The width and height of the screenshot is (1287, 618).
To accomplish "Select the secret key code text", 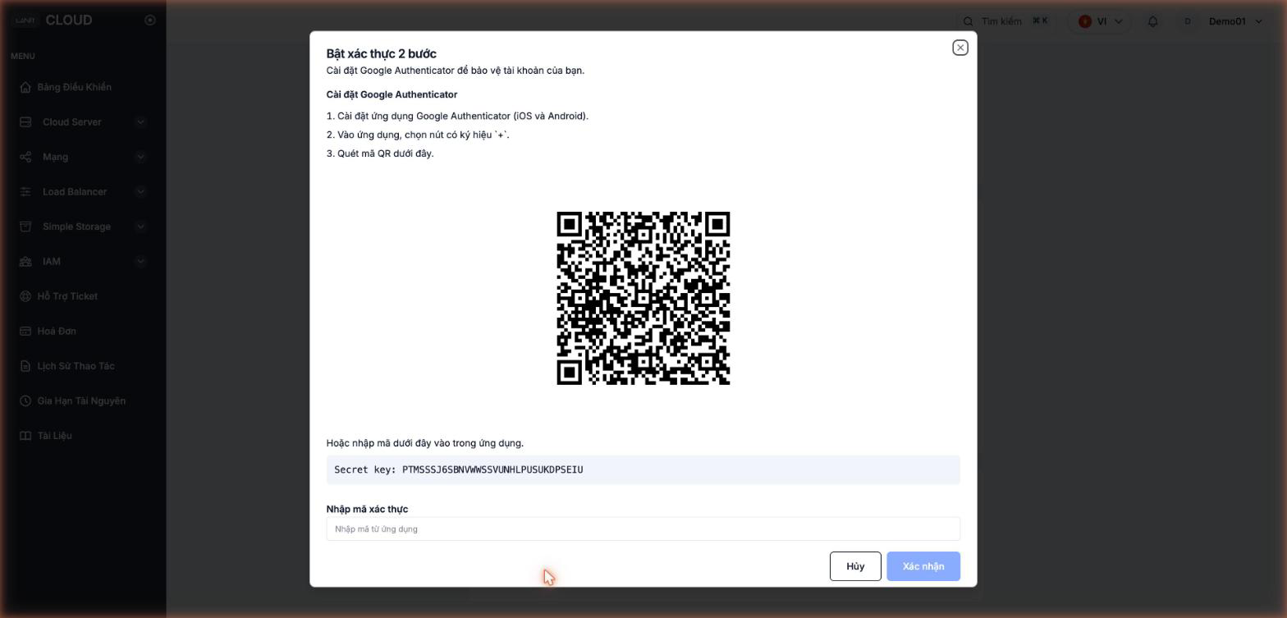I will [492, 469].
